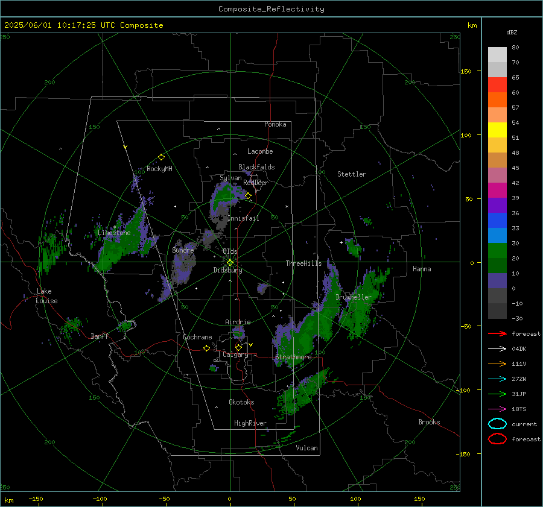Viewport: 543px width, 507px height.
Task: Select the 20-30 dBZ green swatch
Action: coord(497,251)
